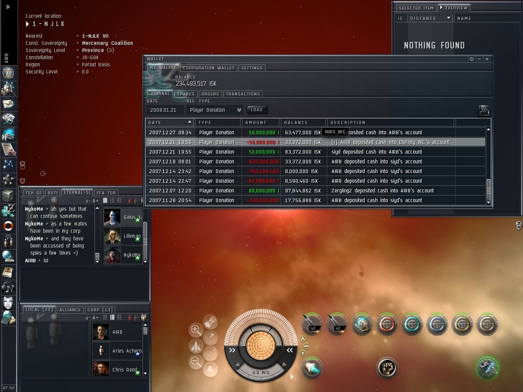
Task: Open the star Map sidebar icon
Action: 8,164
